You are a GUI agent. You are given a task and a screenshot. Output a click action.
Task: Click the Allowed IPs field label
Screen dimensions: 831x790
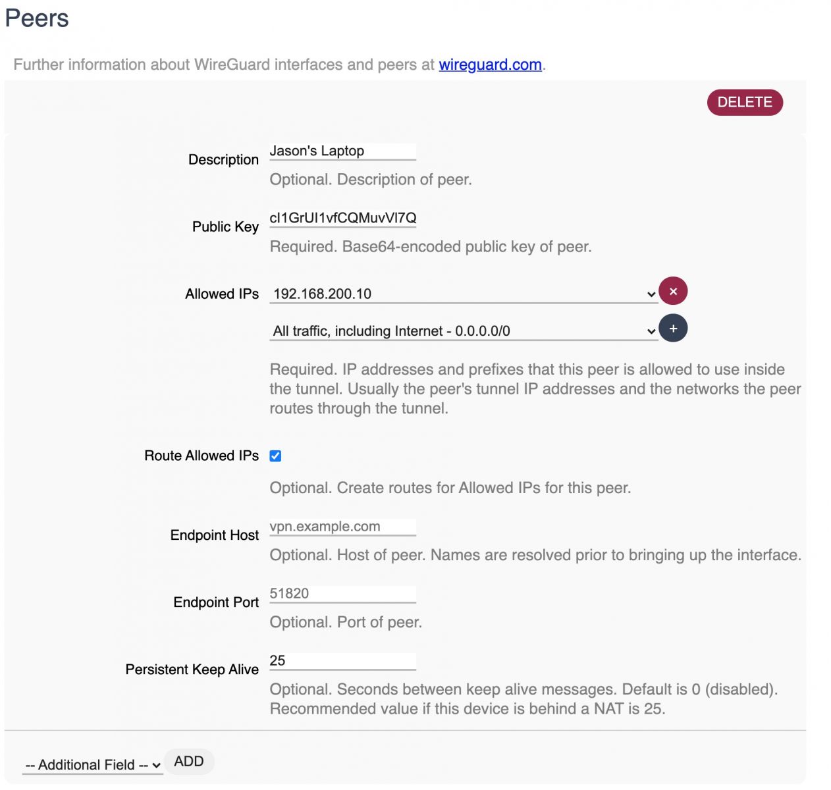(x=222, y=294)
